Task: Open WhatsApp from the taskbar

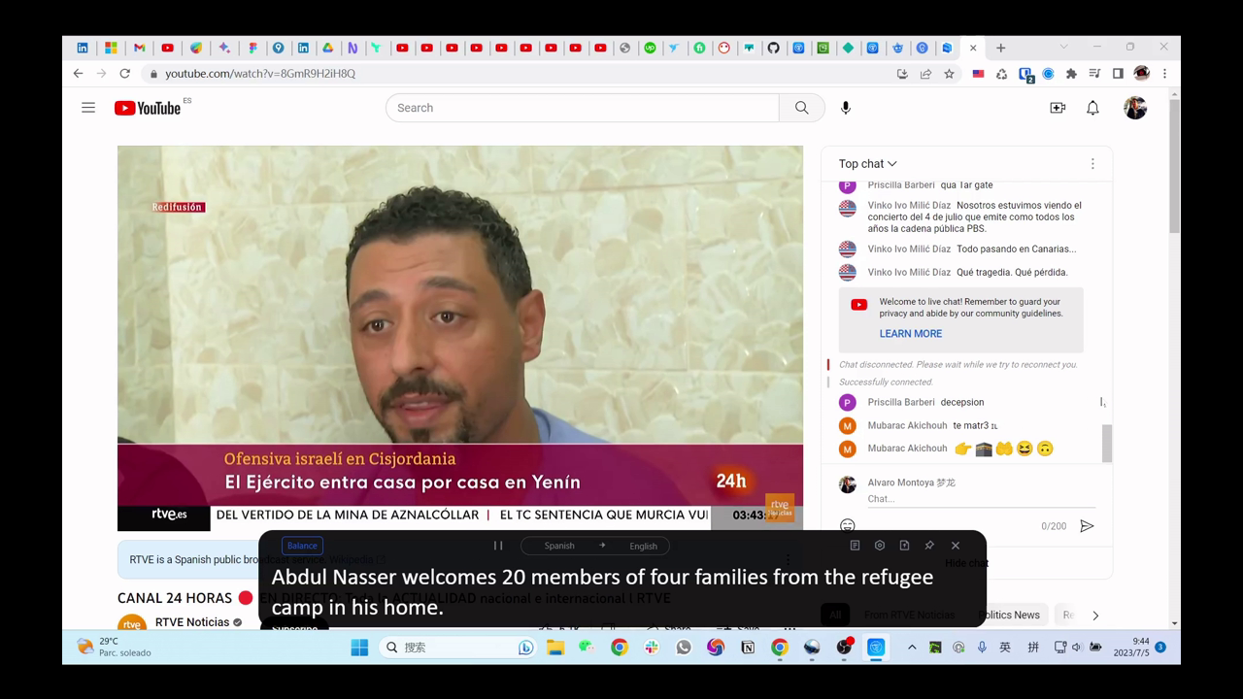Action: point(684,648)
